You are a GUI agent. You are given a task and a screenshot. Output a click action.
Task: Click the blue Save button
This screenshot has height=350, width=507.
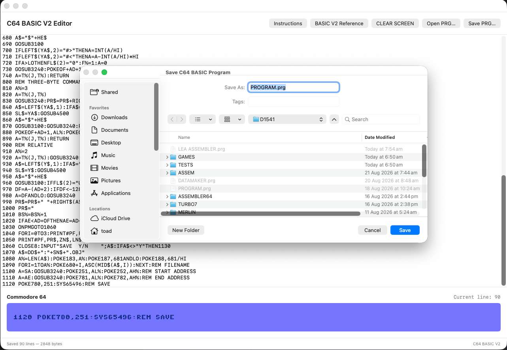click(405, 230)
